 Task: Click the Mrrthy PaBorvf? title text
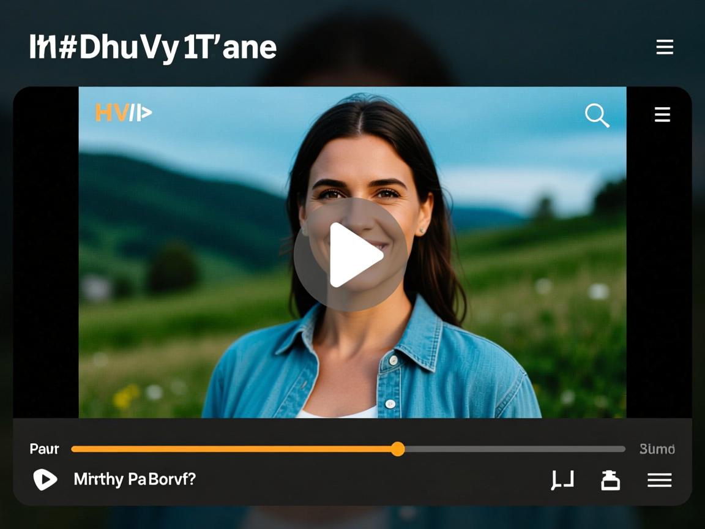point(135,479)
